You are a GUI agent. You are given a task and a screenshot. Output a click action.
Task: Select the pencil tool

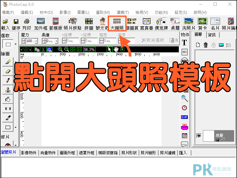(x=8, y=80)
